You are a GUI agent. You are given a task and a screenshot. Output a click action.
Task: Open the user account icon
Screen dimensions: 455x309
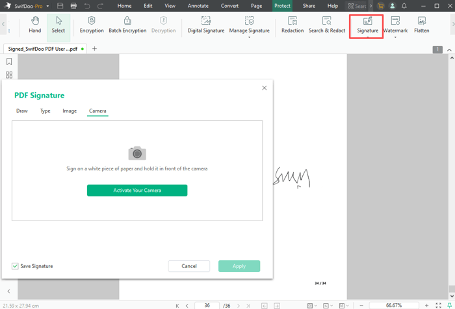pos(393,6)
